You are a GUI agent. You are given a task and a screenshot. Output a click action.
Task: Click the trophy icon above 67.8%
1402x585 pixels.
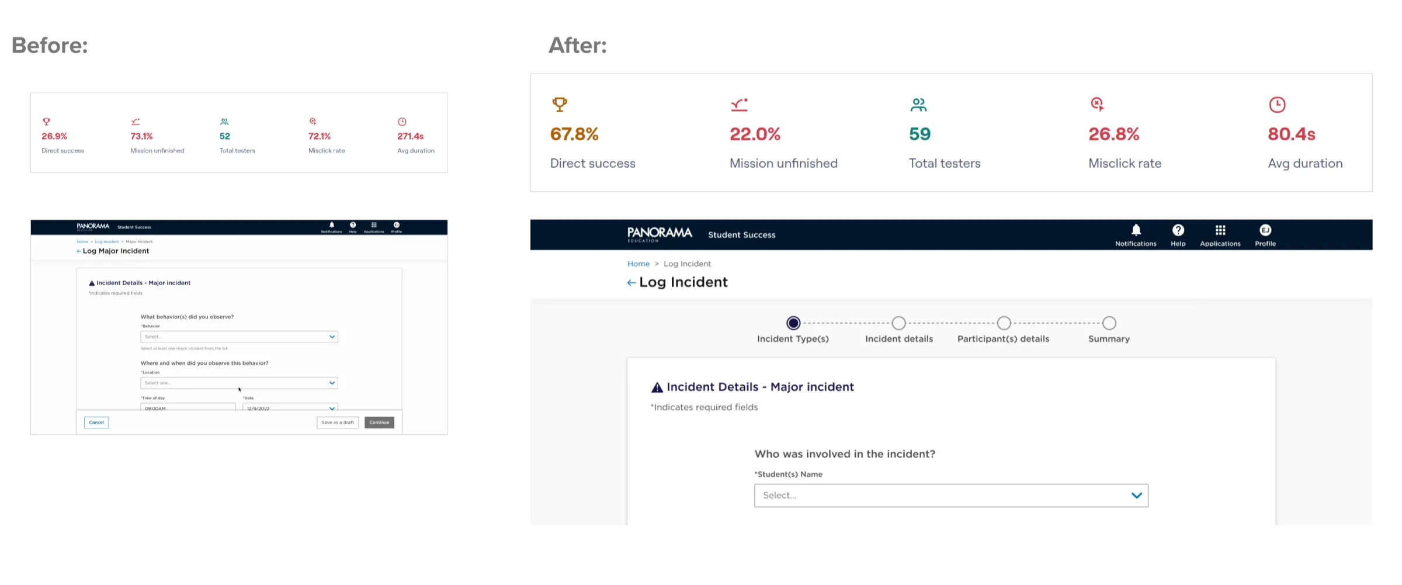(x=560, y=105)
